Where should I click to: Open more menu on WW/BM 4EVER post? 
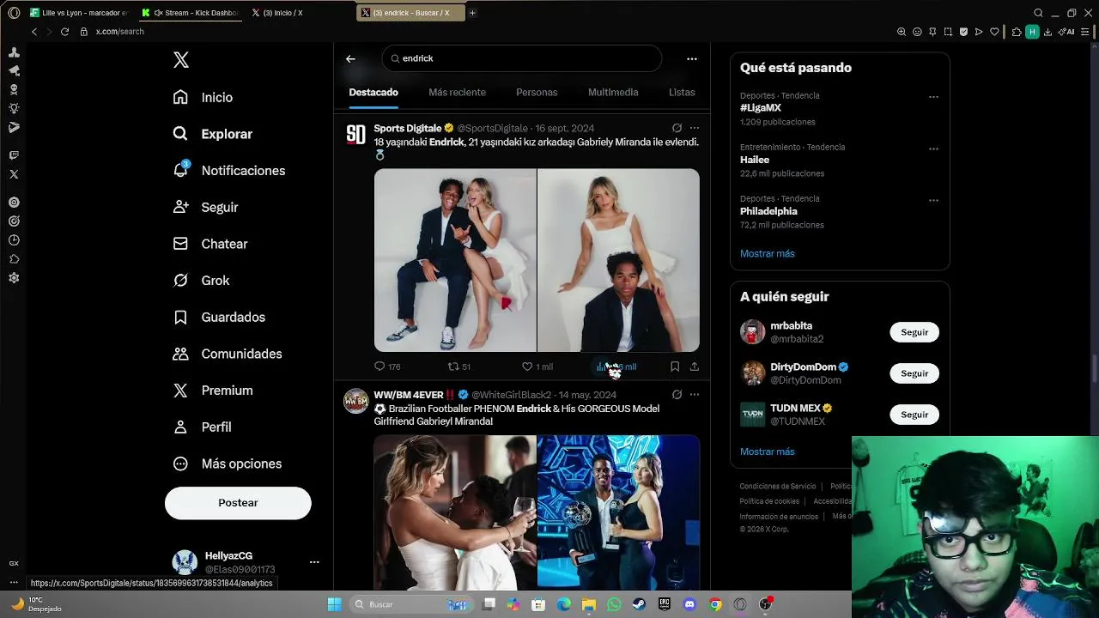pos(695,395)
